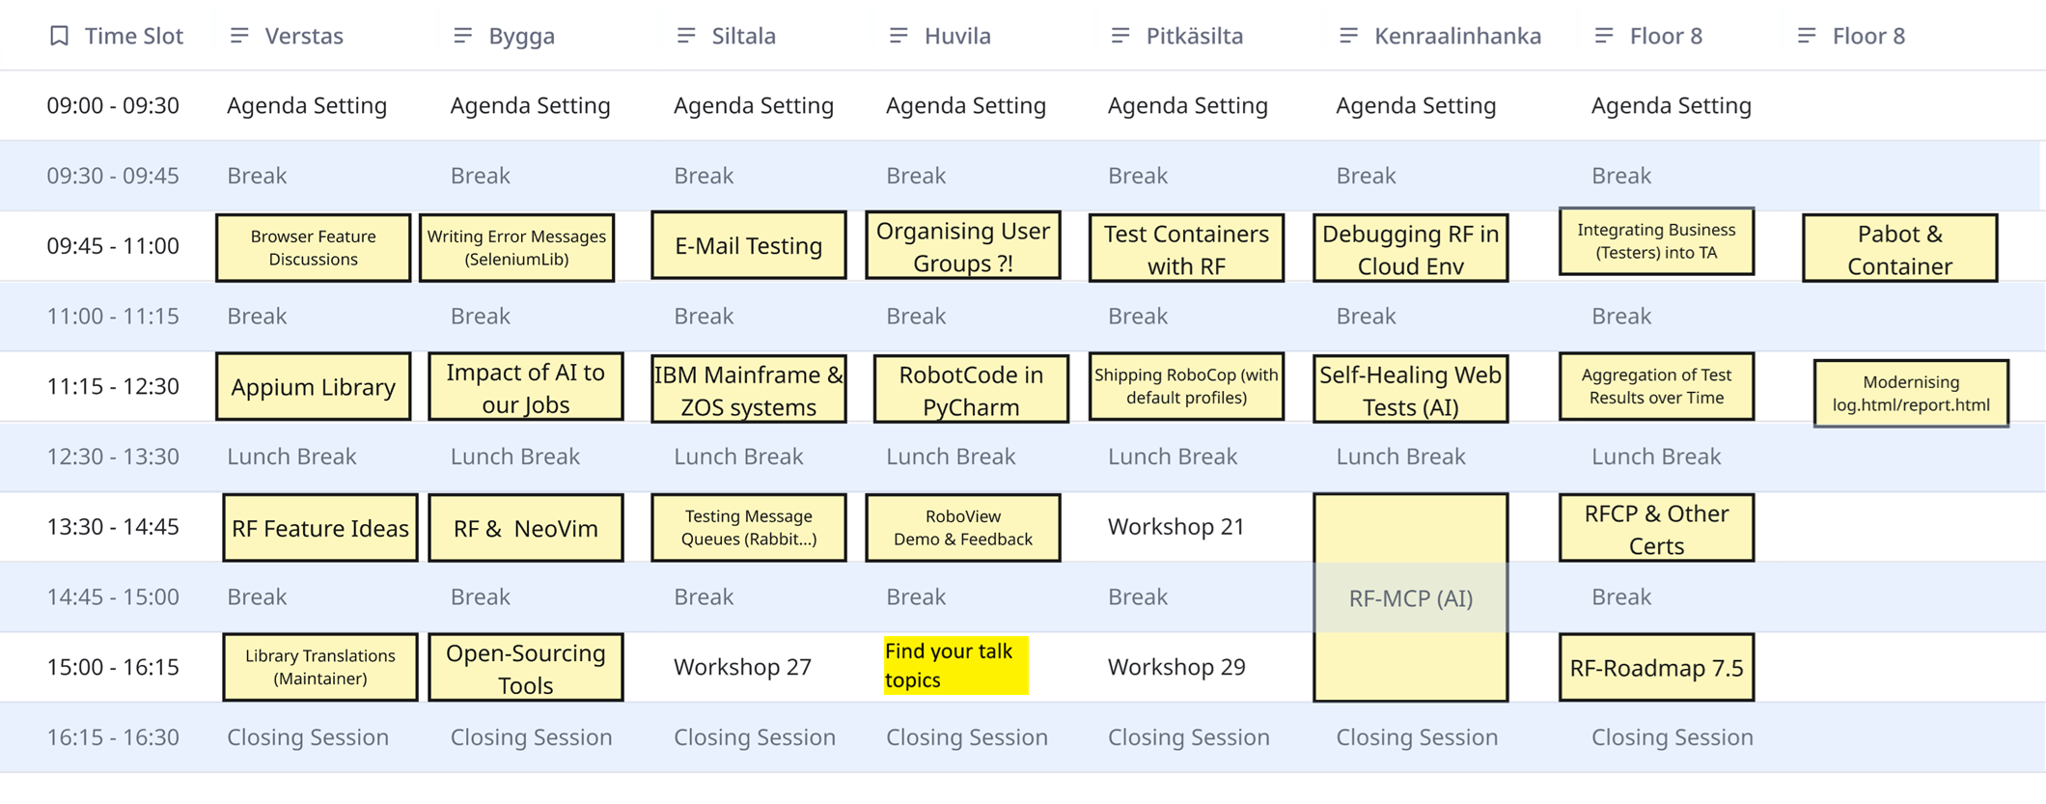Click the bookmark icon beside Time Slot
Viewport: 2046px width, 804px height.
[59, 36]
